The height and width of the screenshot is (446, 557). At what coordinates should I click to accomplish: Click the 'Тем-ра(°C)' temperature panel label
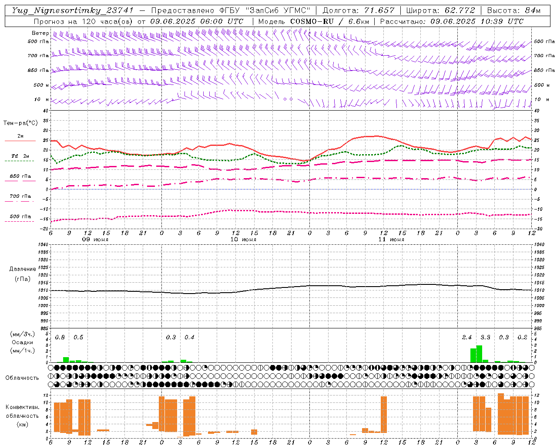20,123
